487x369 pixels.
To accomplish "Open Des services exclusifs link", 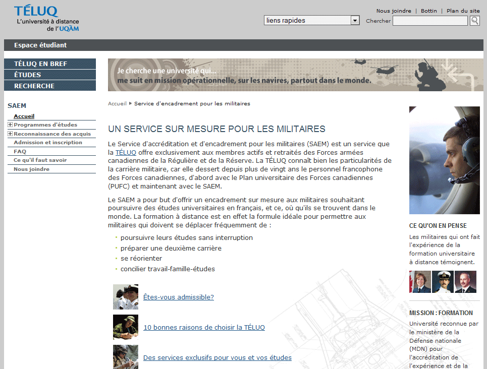I will tap(218, 357).
